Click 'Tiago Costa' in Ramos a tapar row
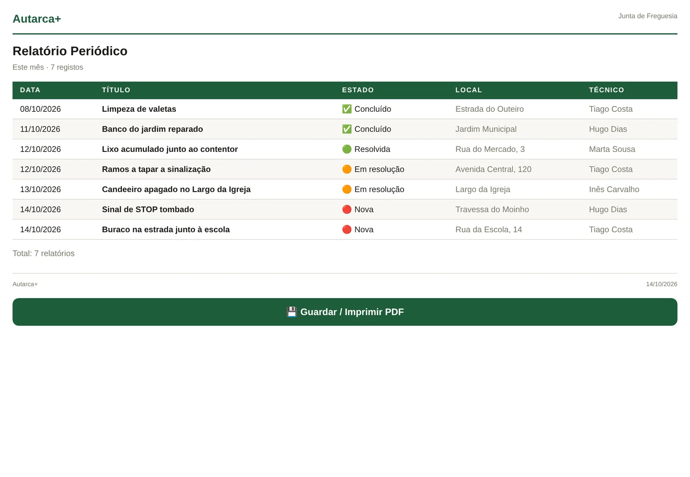The height and width of the screenshot is (477, 690). coord(611,169)
